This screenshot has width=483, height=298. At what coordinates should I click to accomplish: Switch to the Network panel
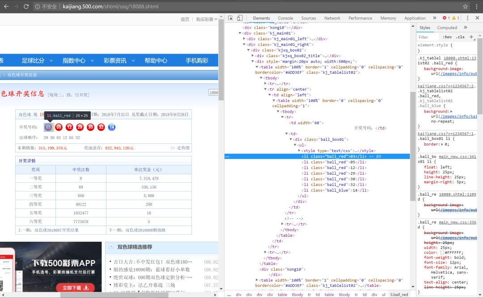332,18
